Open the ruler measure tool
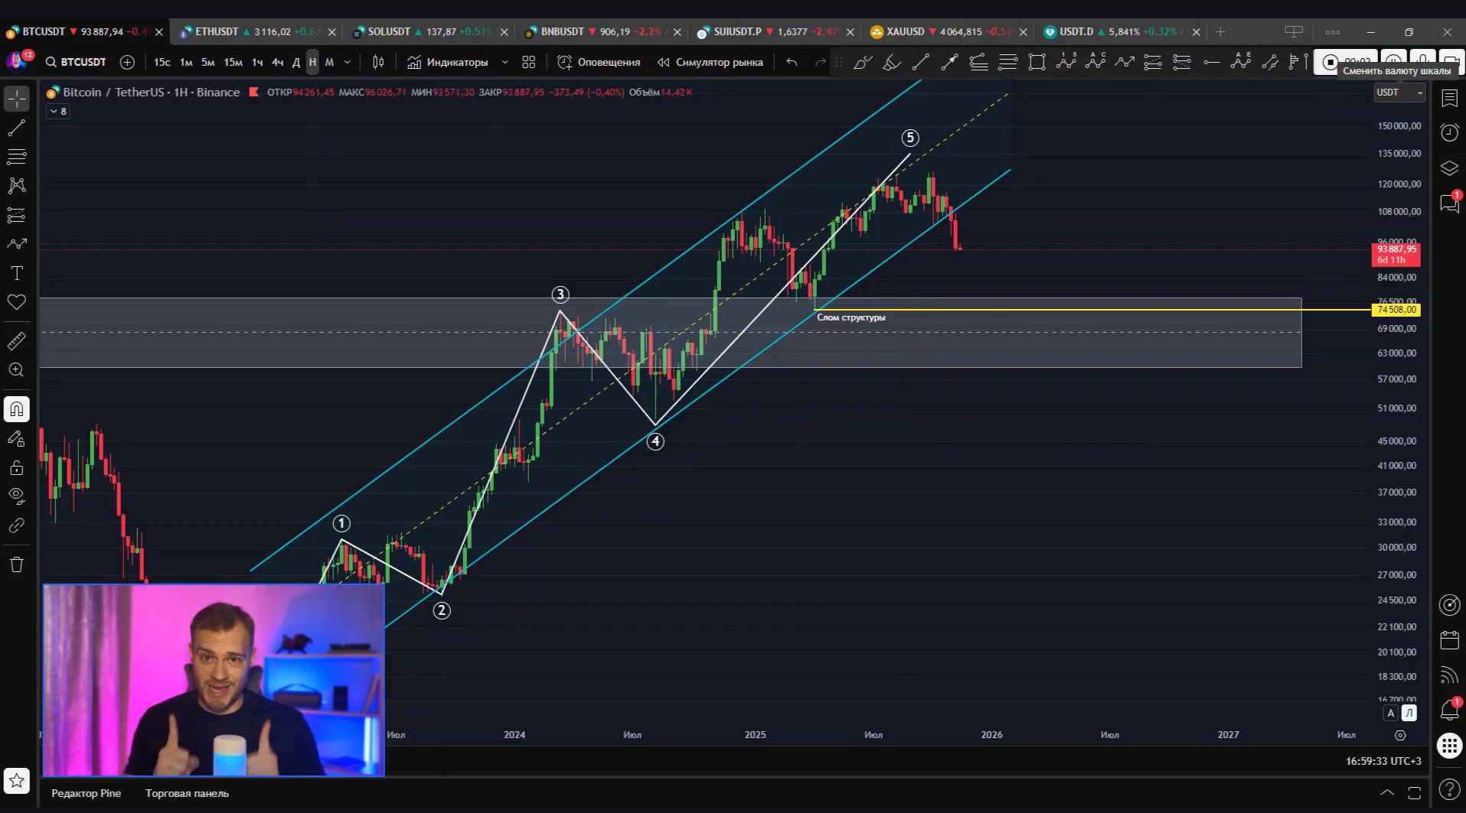Image resolution: width=1466 pixels, height=813 pixels. click(x=17, y=341)
